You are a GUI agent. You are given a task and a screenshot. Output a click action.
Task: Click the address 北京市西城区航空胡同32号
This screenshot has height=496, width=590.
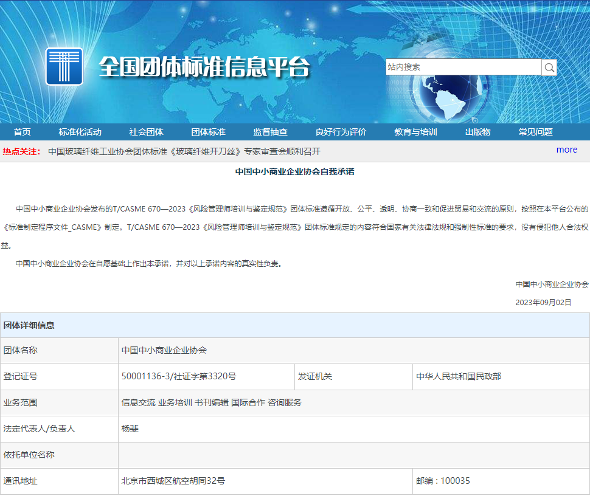pyautogui.click(x=173, y=481)
